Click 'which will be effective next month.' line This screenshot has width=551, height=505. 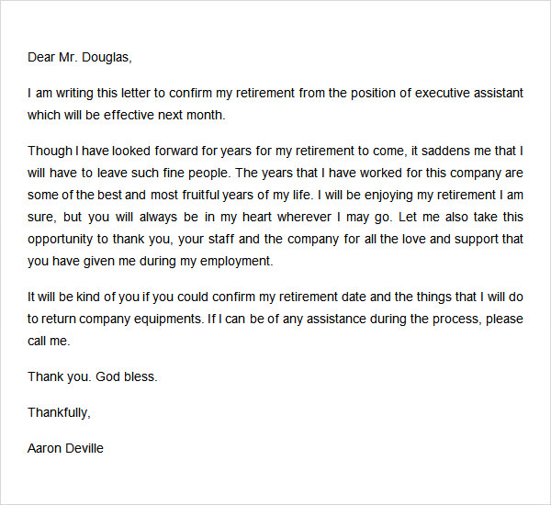click(x=127, y=115)
